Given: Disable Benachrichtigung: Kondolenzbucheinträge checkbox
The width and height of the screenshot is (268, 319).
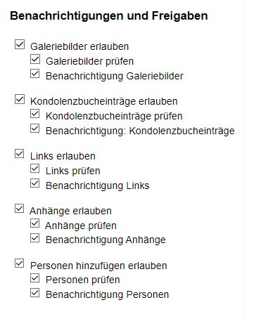Looking at the screenshot, I should point(35,129).
